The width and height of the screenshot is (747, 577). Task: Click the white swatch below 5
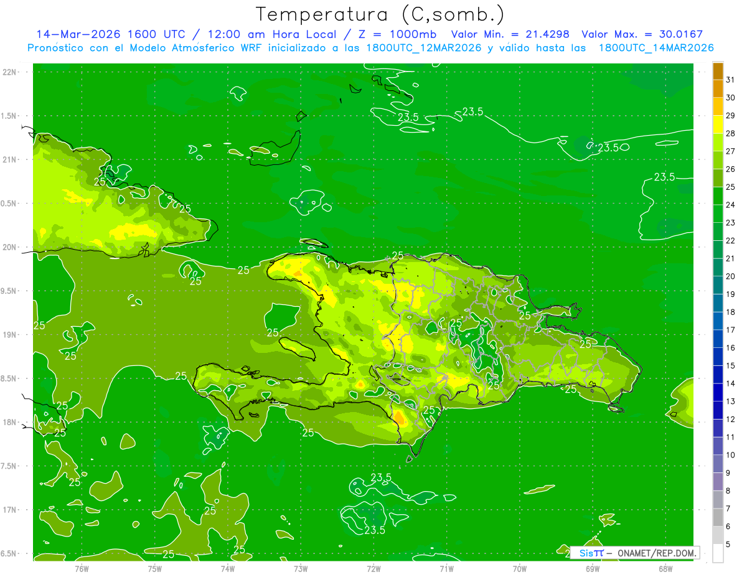[718, 553]
